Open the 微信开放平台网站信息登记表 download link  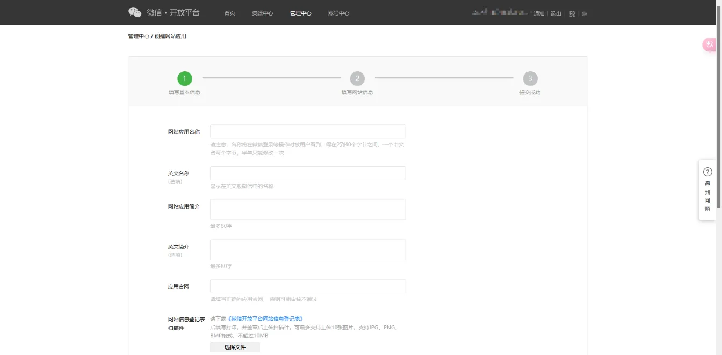(x=266, y=318)
